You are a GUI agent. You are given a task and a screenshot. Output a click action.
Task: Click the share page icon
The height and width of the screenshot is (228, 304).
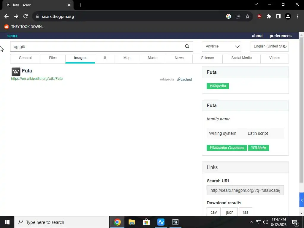(238, 17)
